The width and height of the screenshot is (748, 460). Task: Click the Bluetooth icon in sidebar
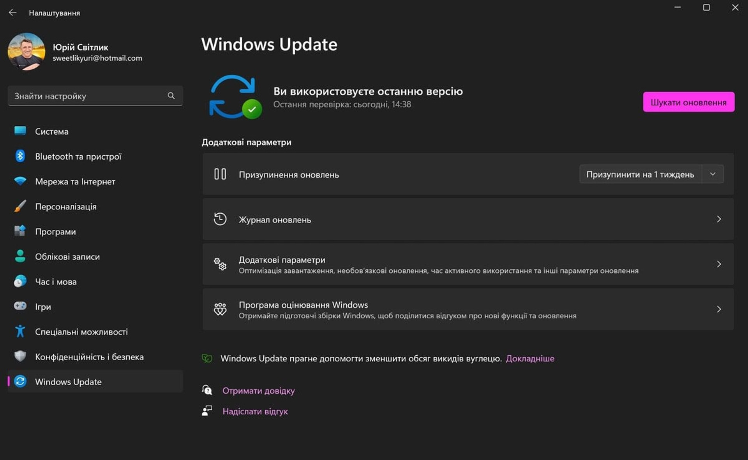pos(20,156)
